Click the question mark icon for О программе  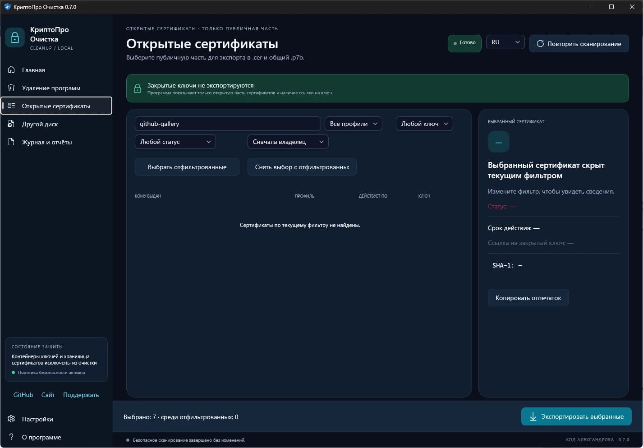12,437
